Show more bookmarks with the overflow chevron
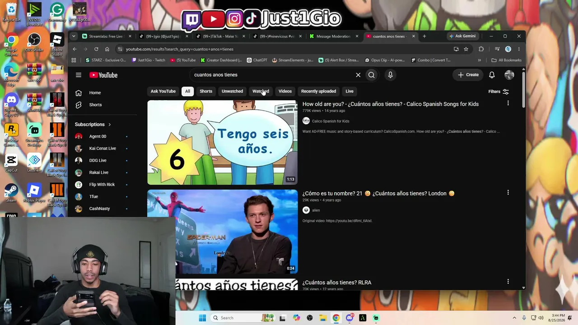Image resolution: width=578 pixels, height=325 pixels. point(480,60)
